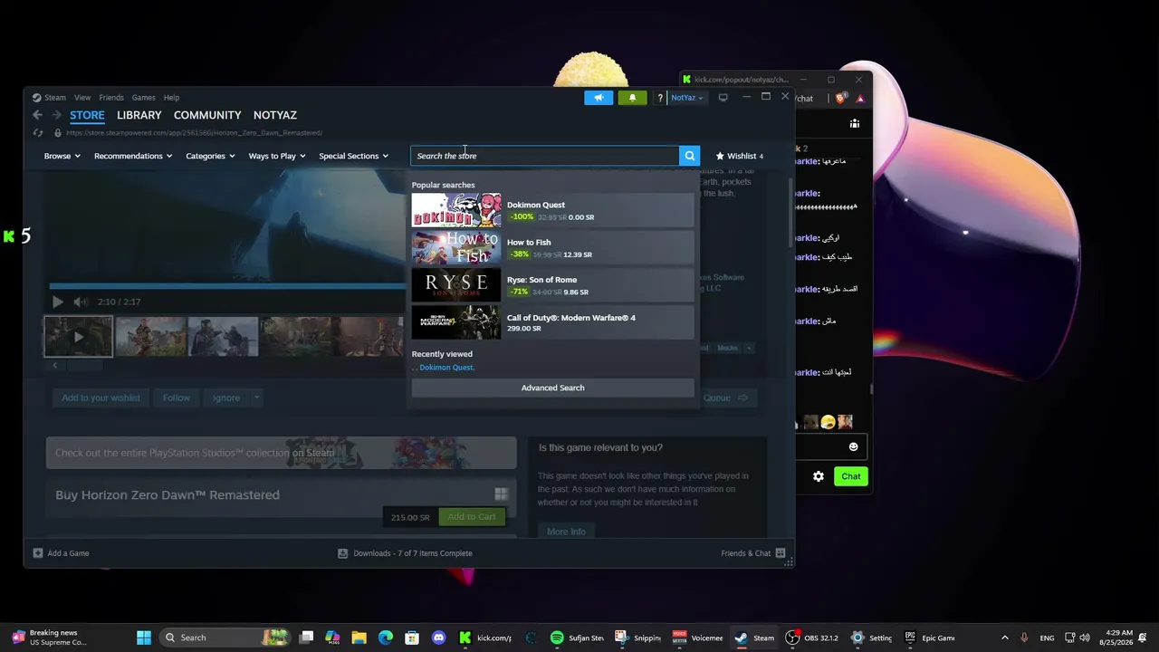Open the Friends & Chat grid icon
The image size is (1159, 652).
pos(781,553)
